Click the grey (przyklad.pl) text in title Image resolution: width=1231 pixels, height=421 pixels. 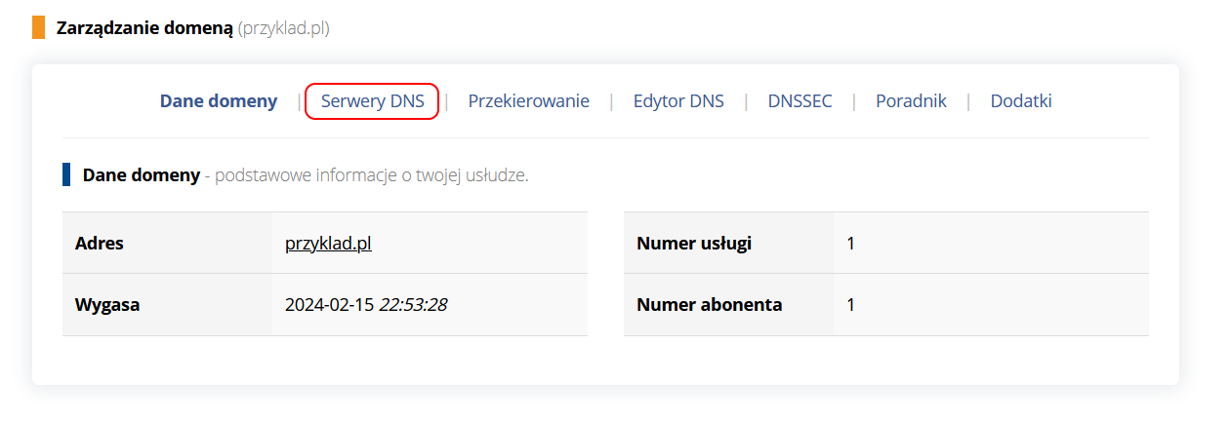coord(283,28)
